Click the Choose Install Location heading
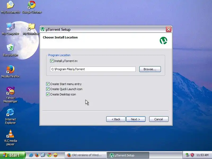The width and height of the screenshot is (212, 159). [60, 37]
